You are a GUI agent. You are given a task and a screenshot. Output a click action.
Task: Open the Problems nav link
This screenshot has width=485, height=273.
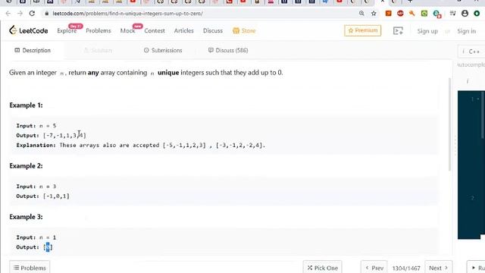pos(99,30)
